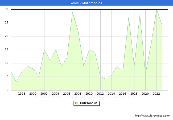Select the 2006 x-axis label

pyautogui.click(x=67, y=94)
